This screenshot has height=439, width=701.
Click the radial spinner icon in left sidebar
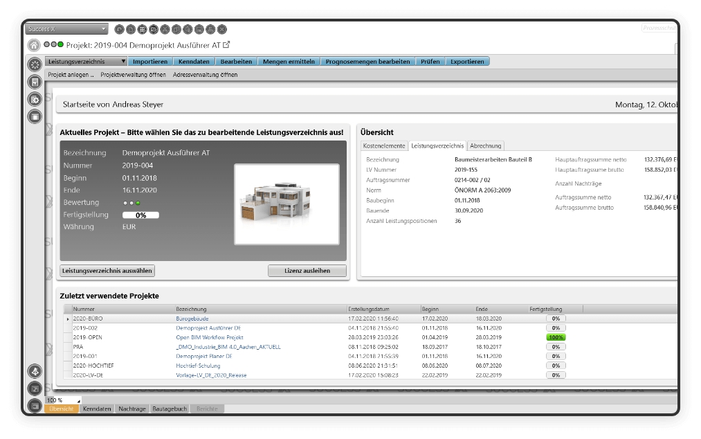pyautogui.click(x=35, y=64)
